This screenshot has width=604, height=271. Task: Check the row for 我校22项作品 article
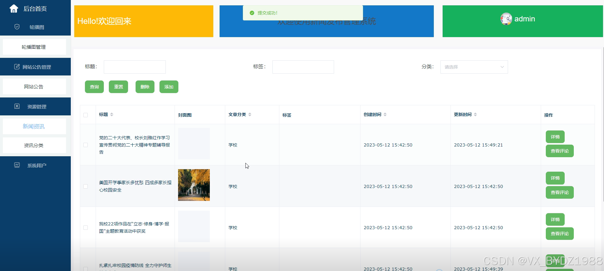(x=86, y=228)
